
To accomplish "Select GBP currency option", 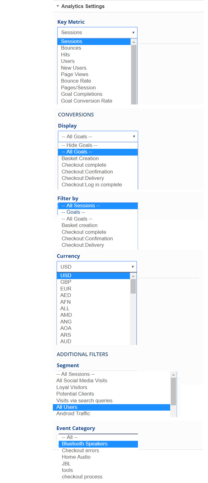I will (x=66, y=282).
